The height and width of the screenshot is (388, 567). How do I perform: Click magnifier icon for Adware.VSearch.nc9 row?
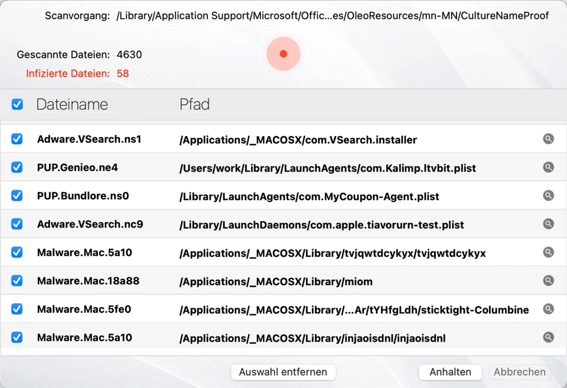548,224
